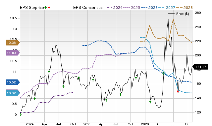This screenshot has height=126, width=212.
Task: Select the 2027 consensus legend entry
Action: click(167, 8)
